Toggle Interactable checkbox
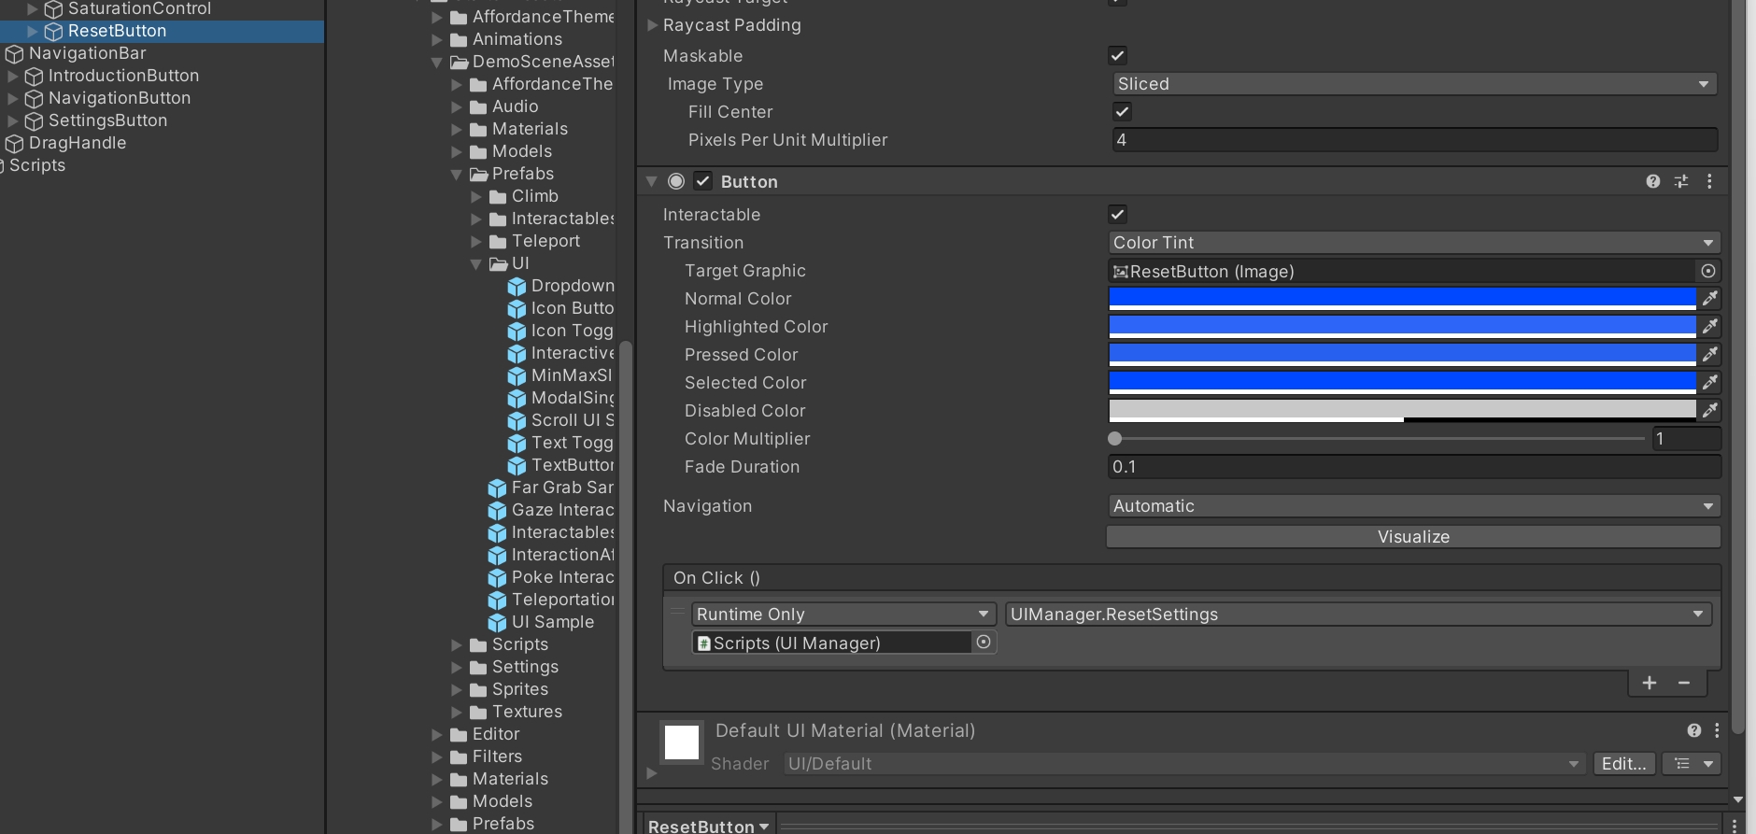Viewport: 1756px width, 834px height. 1117,214
